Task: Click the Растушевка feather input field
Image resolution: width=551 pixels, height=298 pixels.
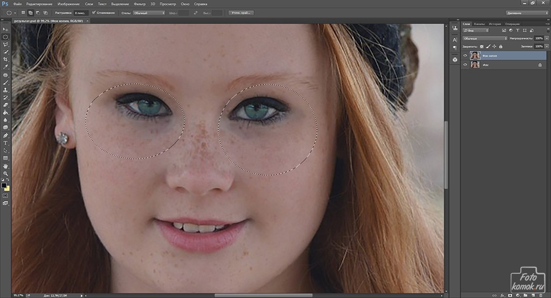Action: point(80,12)
